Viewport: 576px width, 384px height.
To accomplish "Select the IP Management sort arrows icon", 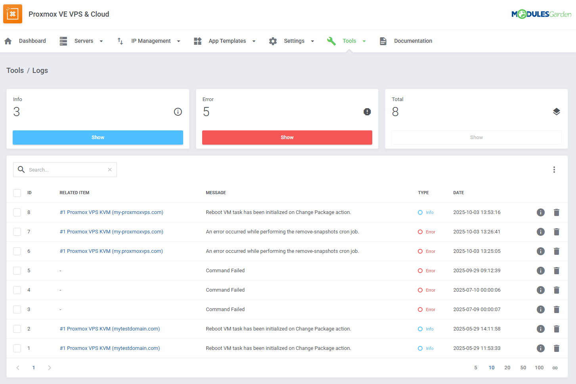I will coord(120,41).
